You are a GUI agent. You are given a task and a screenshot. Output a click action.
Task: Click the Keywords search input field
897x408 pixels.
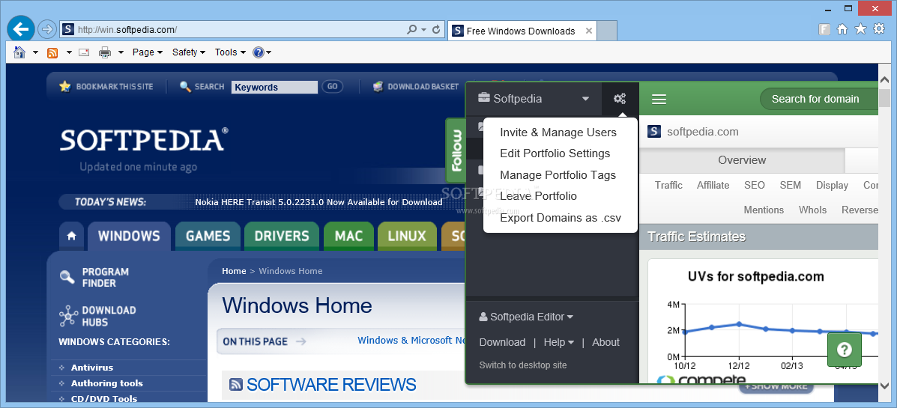274,87
